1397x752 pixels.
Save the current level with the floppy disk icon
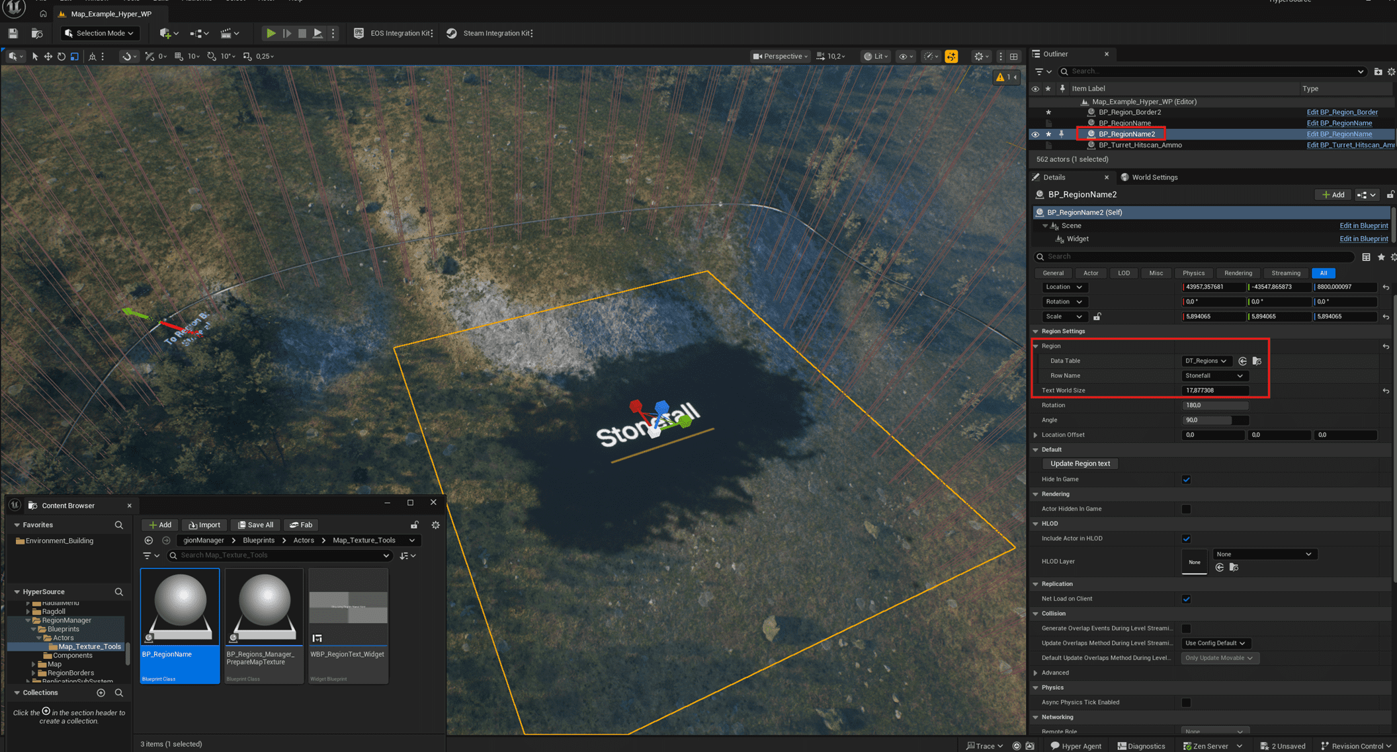[13, 33]
